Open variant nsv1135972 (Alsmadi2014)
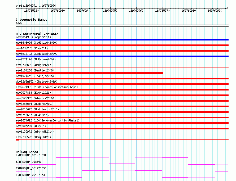This screenshot has height=181, width=236. 35,132
